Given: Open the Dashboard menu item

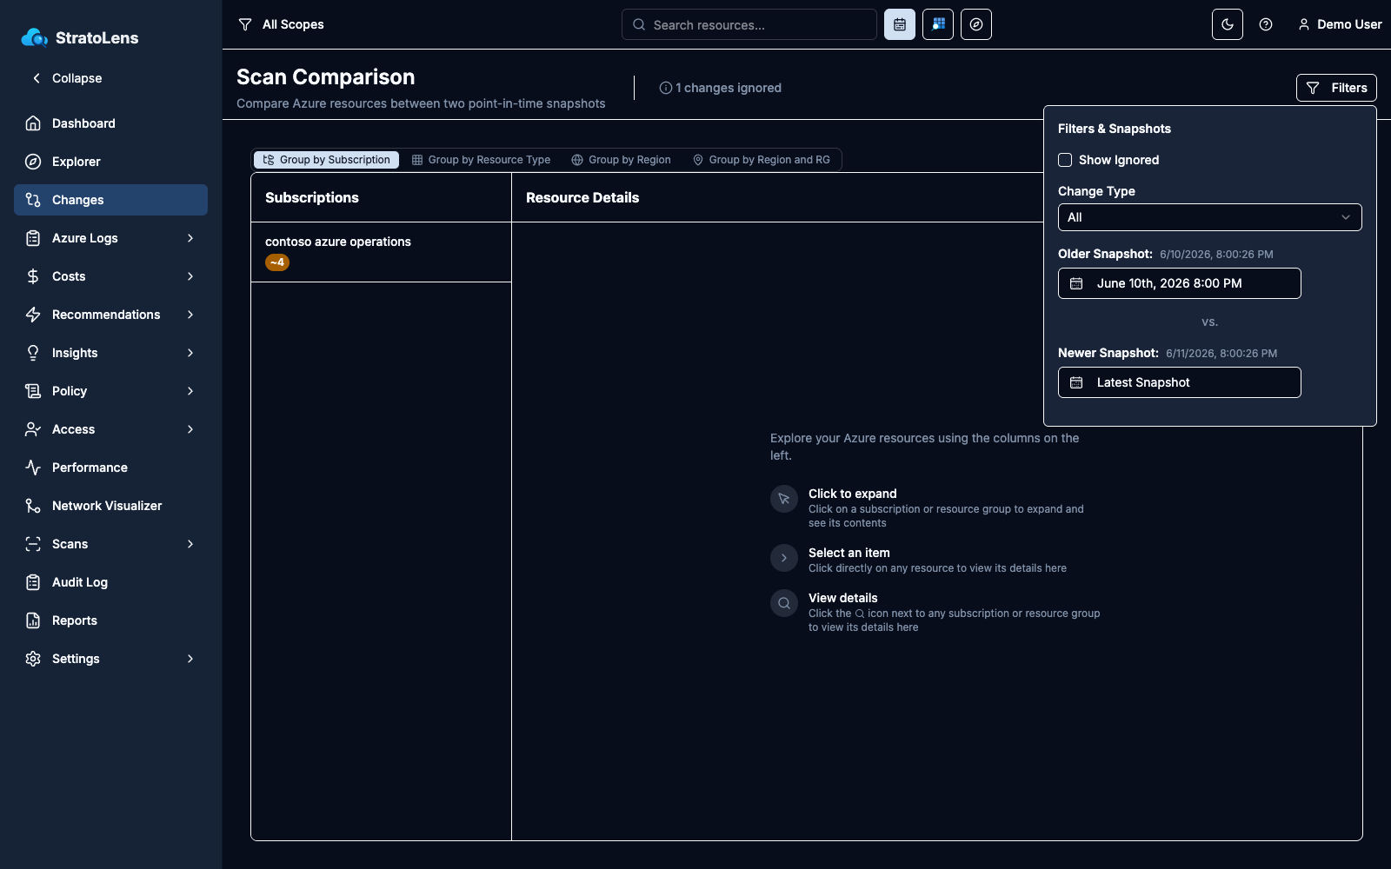Looking at the screenshot, I should (110, 123).
